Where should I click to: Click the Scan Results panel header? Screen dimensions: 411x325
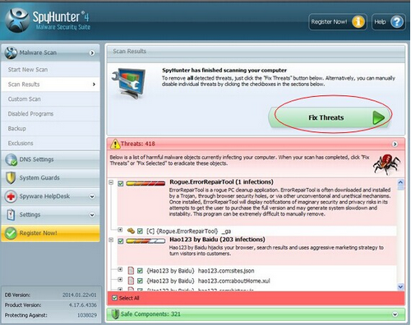[x=256, y=52]
